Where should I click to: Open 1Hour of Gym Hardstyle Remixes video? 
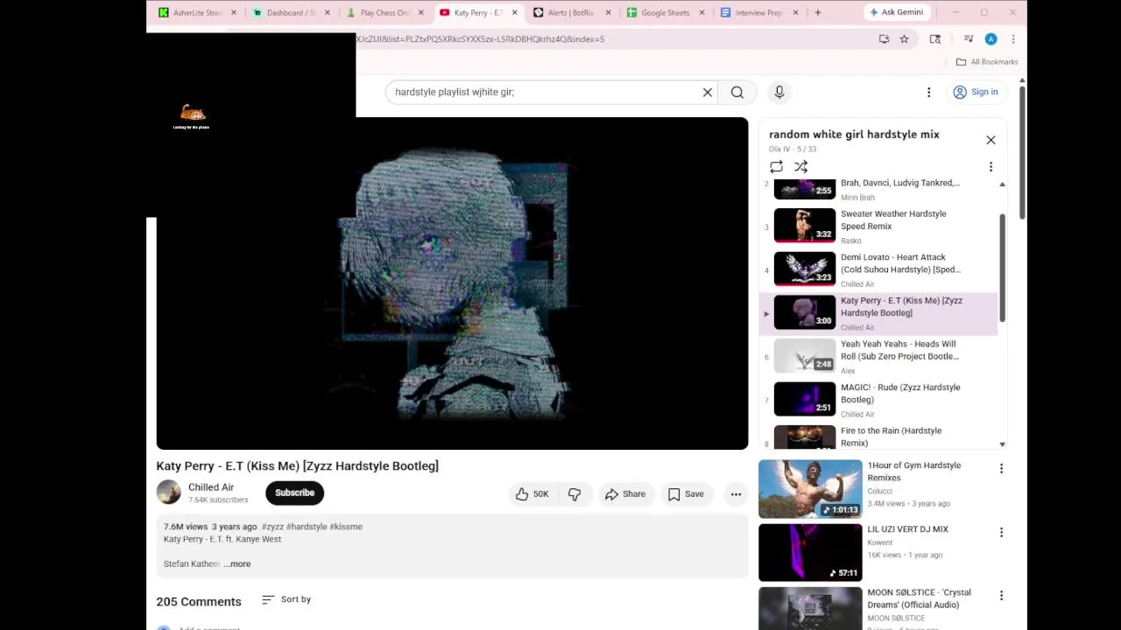coord(914,472)
